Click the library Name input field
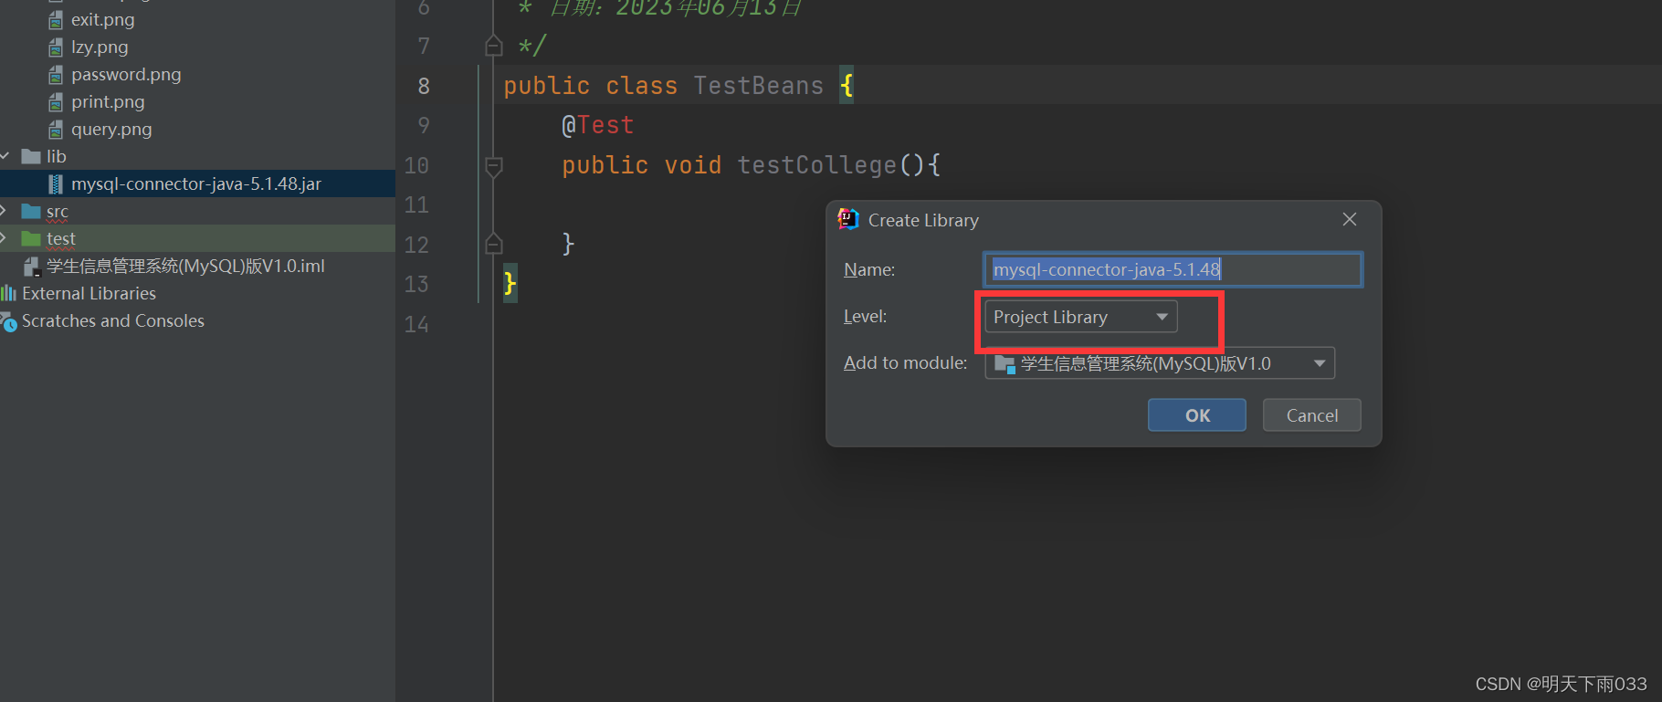 [1173, 269]
